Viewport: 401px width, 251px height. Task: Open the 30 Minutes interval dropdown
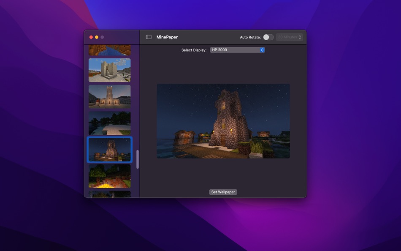click(290, 37)
